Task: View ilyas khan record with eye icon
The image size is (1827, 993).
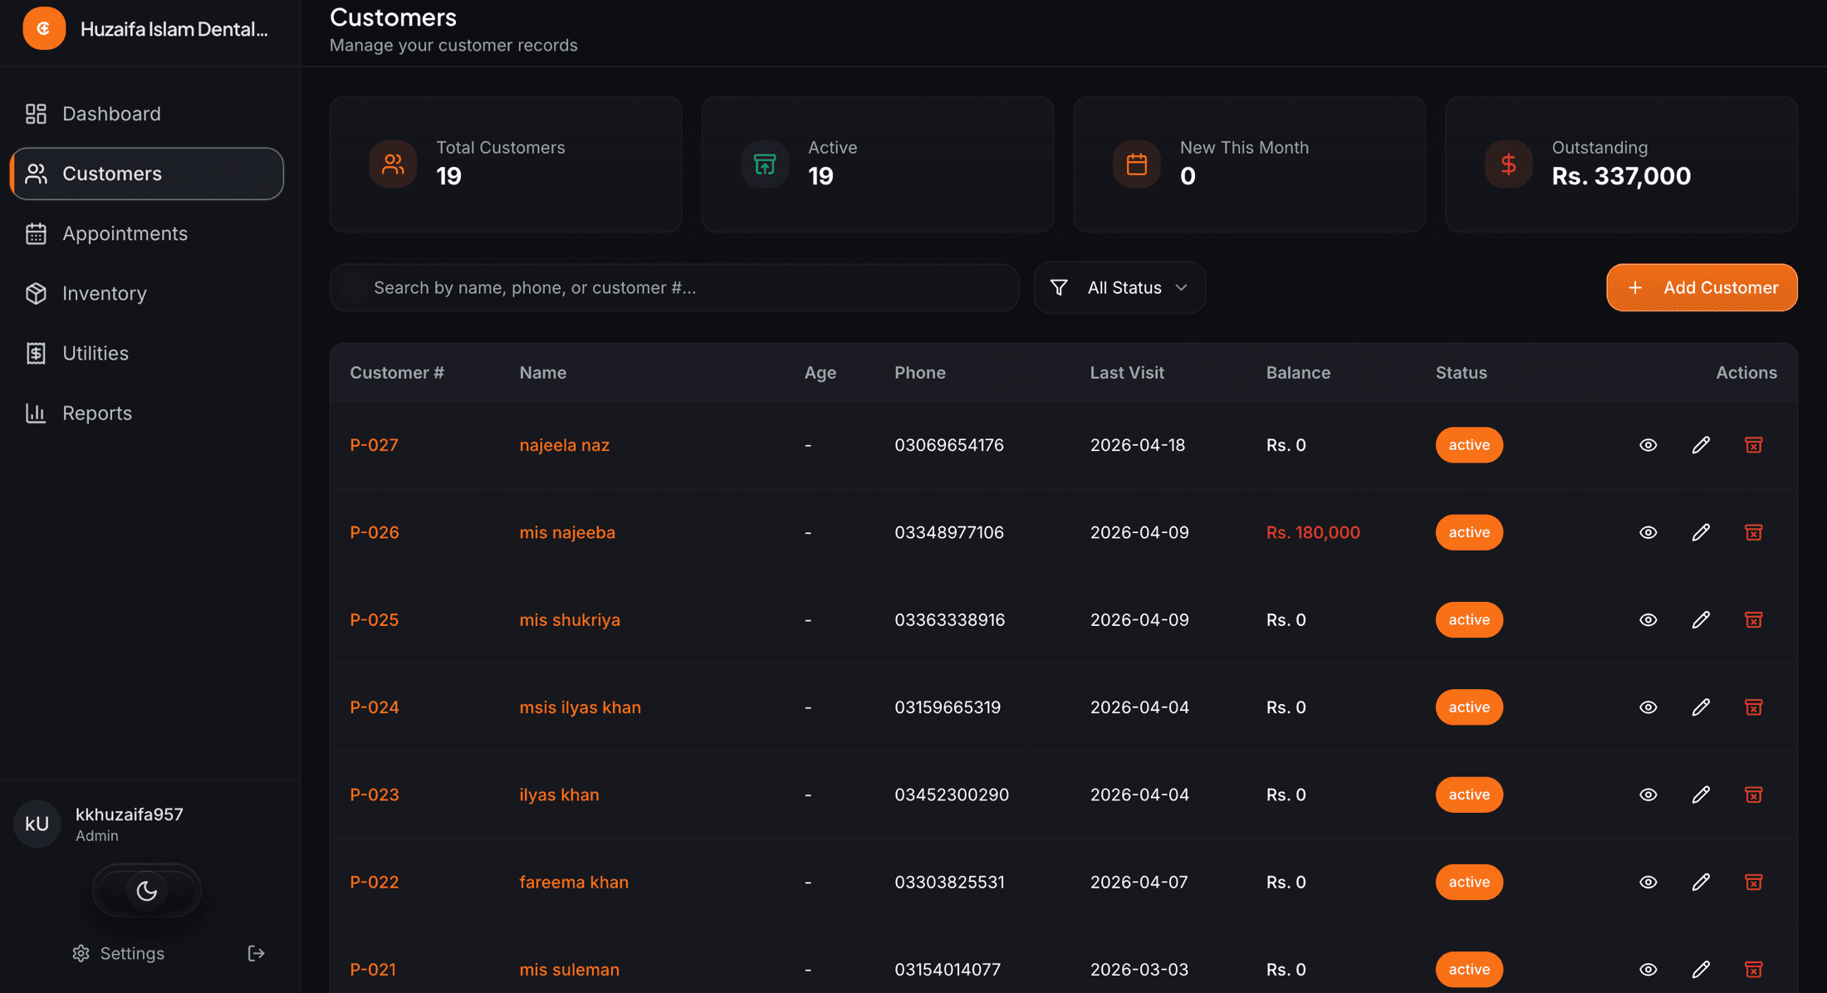Action: [x=1648, y=795]
